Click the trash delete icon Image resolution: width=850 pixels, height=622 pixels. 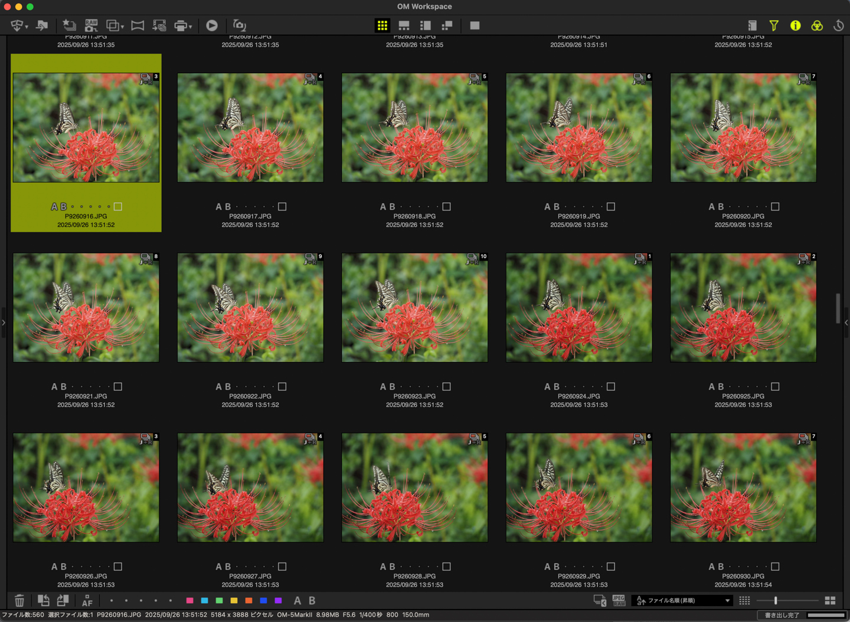[x=19, y=600]
